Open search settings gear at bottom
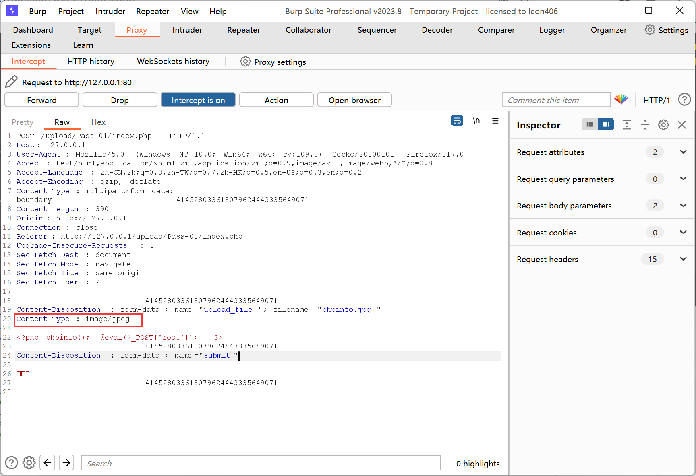 pyautogui.click(x=29, y=463)
